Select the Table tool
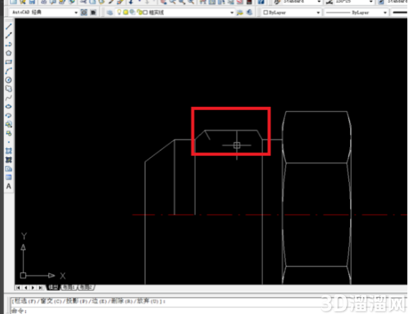This screenshot has height=314, width=408. (x=9, y=177)
